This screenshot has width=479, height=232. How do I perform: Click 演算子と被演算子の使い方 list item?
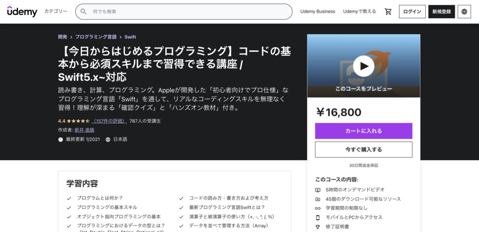pos(232,217)
